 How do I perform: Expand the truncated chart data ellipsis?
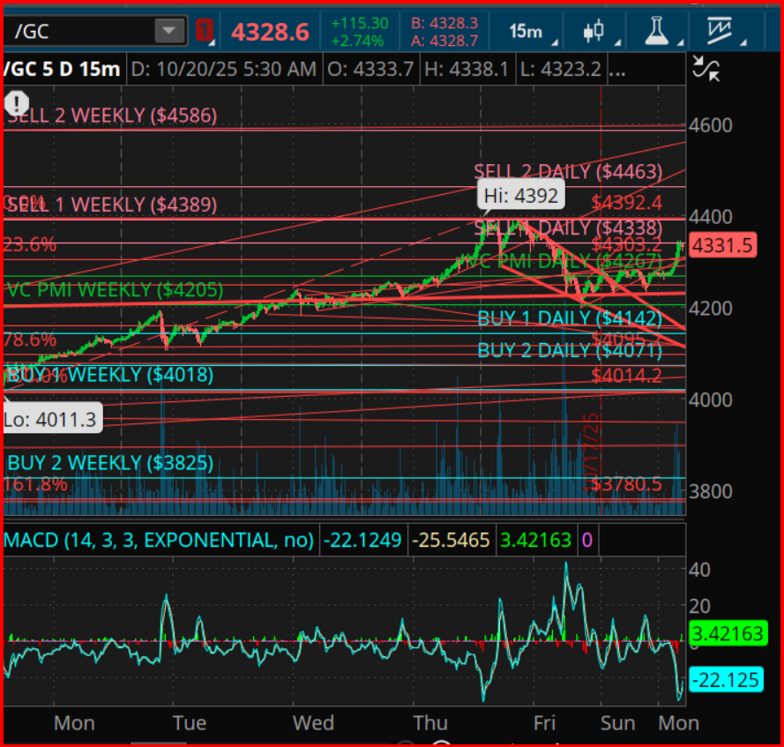pos(618,69)
